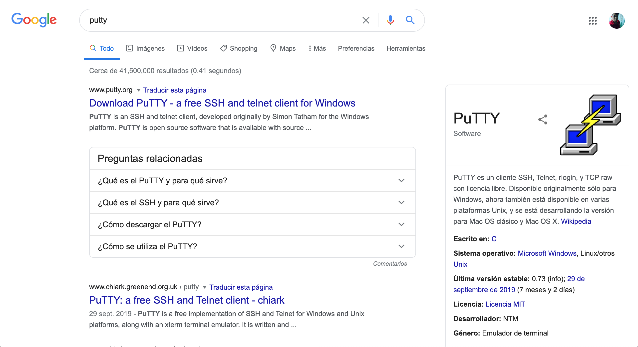Open the PuTTY logo image
Screen dimensions: 638x347
point(591,125)
